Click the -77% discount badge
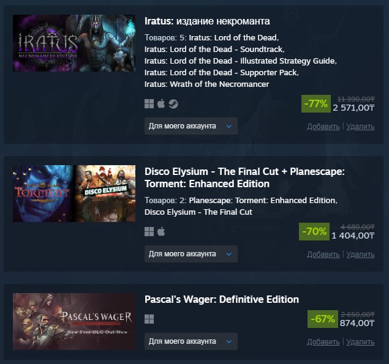The height and width of the screenshot is (364, 389). (x=316, y=103)
